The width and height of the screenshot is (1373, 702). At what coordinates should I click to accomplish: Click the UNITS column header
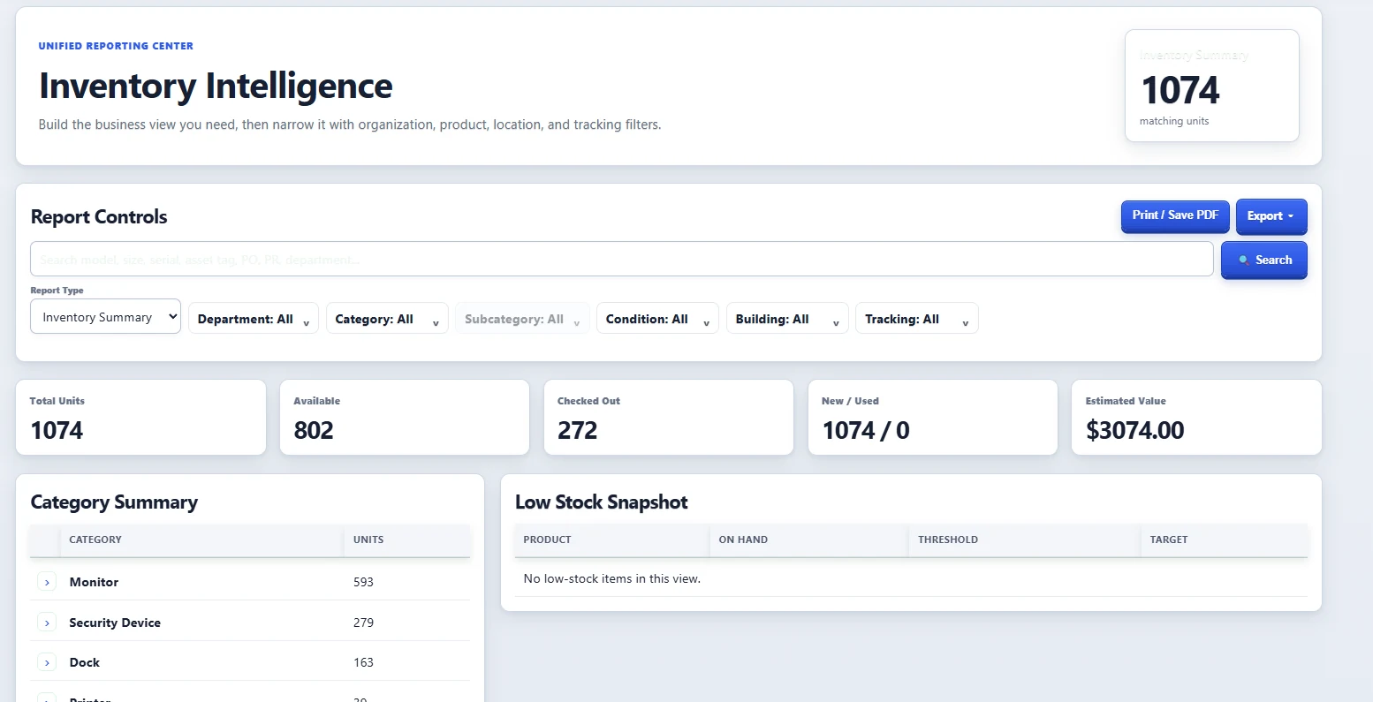[368, 540]
